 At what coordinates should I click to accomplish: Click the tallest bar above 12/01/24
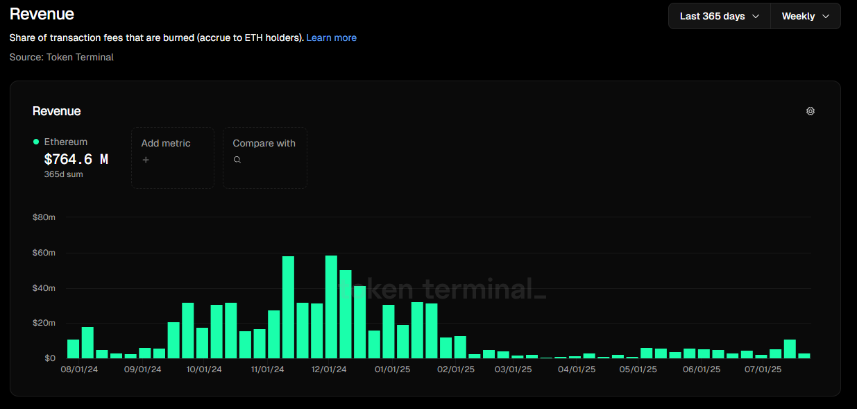tap(331, 307)
